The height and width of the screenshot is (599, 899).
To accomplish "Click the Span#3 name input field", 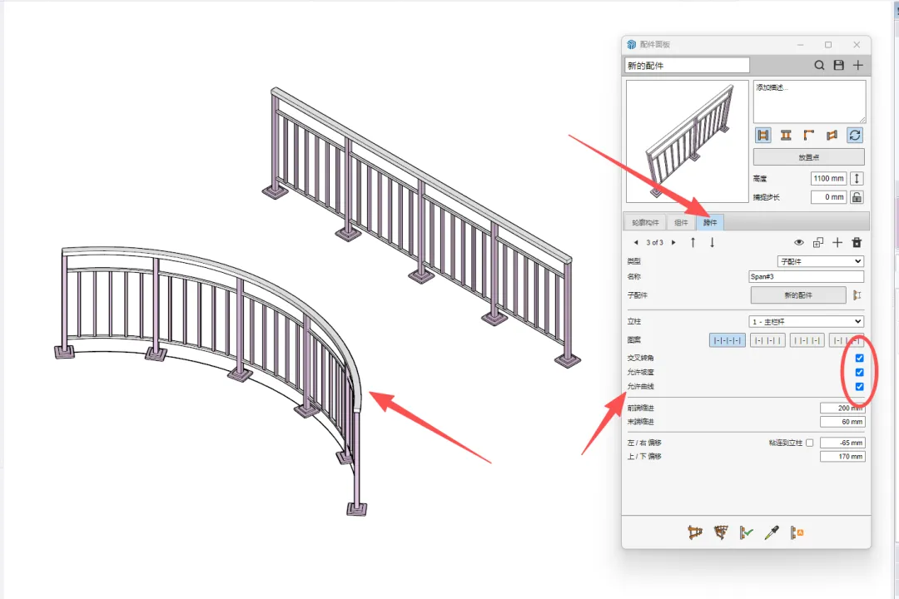I will (x=806, y=276).
